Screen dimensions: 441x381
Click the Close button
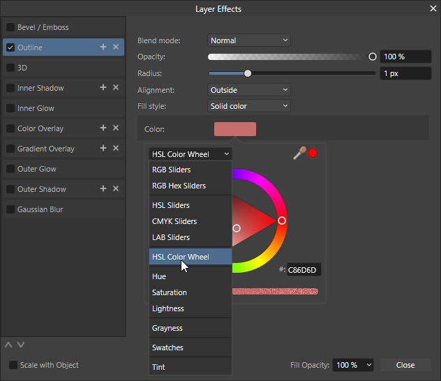405,365
